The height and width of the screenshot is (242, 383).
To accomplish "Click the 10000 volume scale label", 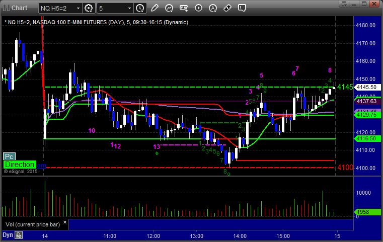I will 363,193.
